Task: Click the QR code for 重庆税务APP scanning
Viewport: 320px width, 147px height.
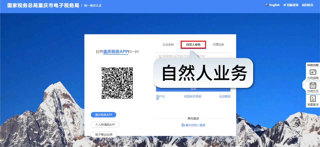Action: [x=117, y=83]
